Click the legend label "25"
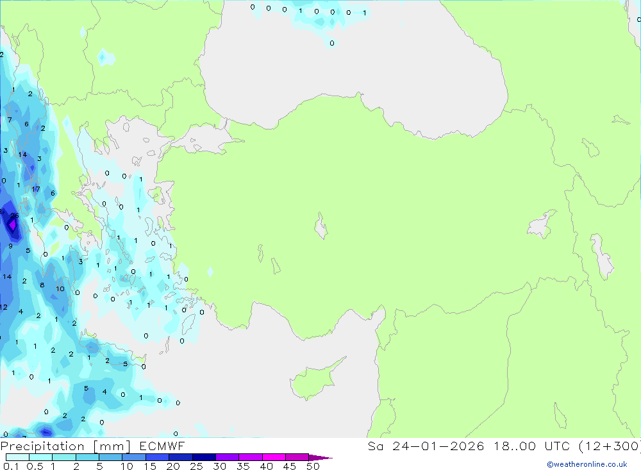 [x=197, y=466]
